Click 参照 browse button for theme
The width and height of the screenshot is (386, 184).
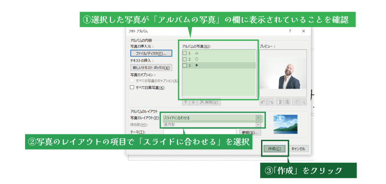pos(250,132)
